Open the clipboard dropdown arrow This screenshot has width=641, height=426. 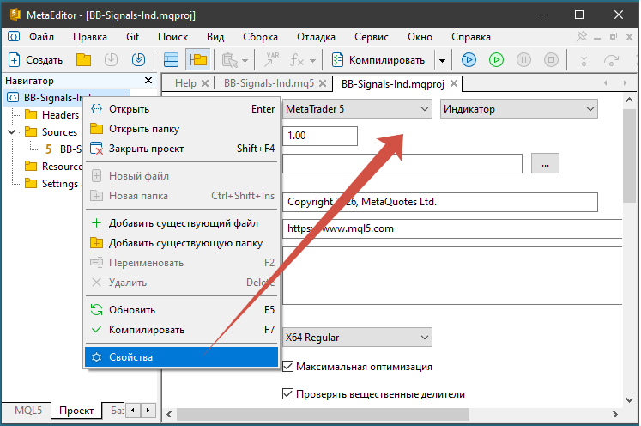245,61
